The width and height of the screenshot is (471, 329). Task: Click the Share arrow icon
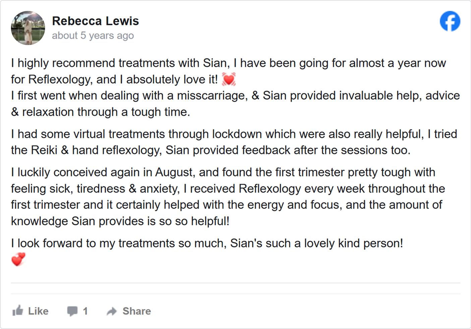[112, 311]
